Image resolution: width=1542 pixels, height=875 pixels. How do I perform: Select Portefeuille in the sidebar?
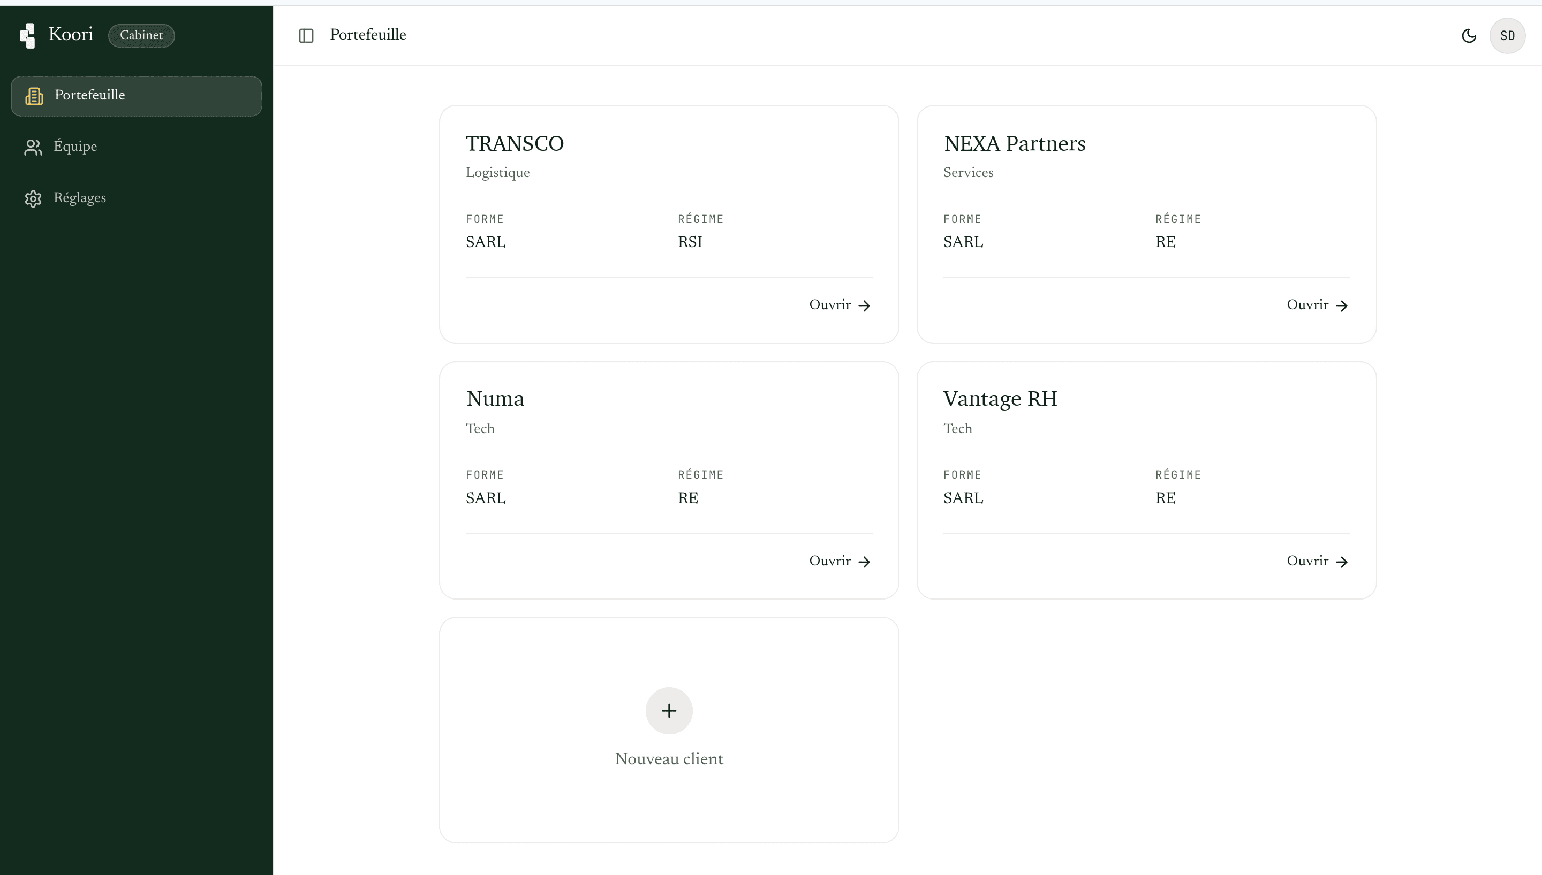pos(137,96)
